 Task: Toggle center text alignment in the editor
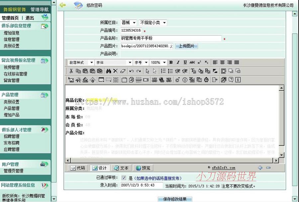(x=222, y=62)
